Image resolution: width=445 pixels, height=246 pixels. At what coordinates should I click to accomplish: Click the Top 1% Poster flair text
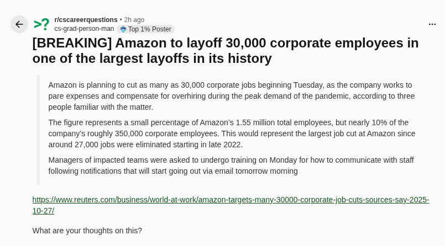[x=149, y=29]
